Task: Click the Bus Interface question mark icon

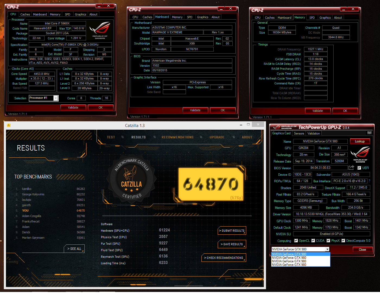Action: tap(369, 181)
